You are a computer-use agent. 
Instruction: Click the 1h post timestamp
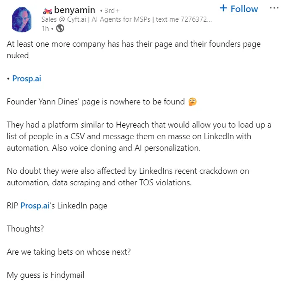(45, 28)
